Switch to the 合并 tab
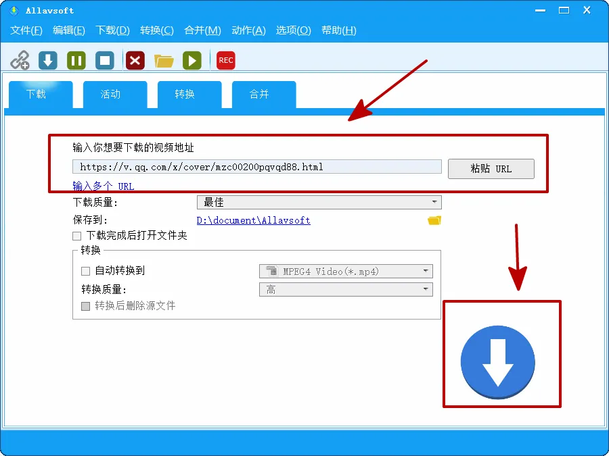This screenshot has width=609, height=456. coord(264,94)
